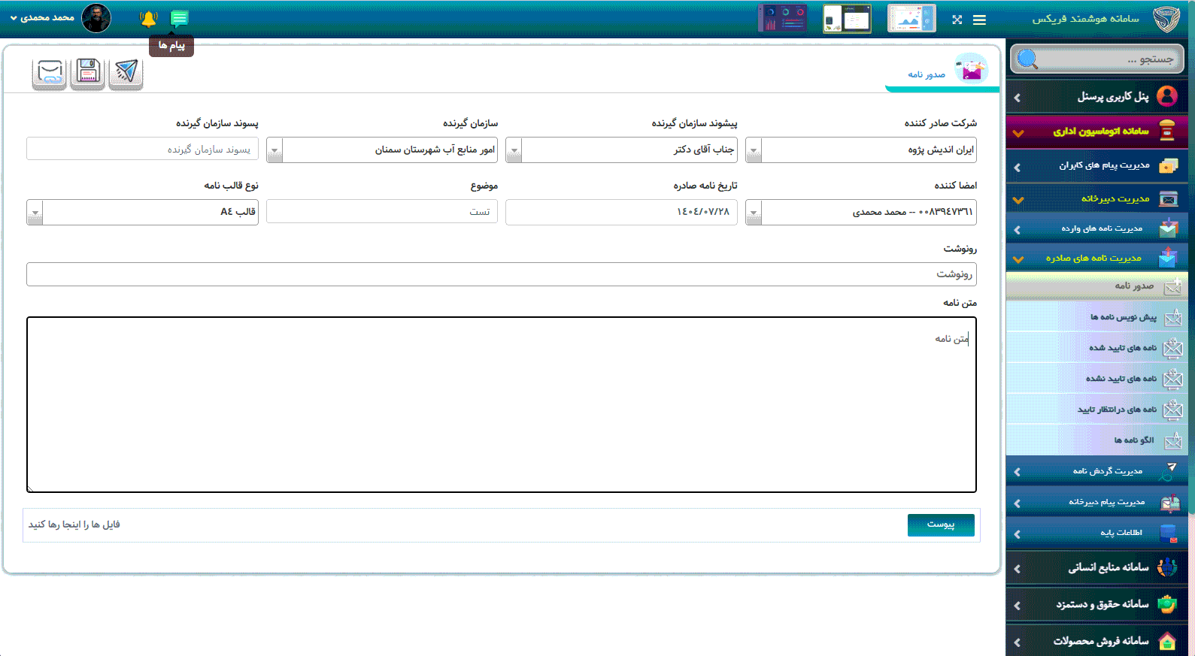Click in the رونوشت input field
Screen dimensions: 1195x656
501,274
